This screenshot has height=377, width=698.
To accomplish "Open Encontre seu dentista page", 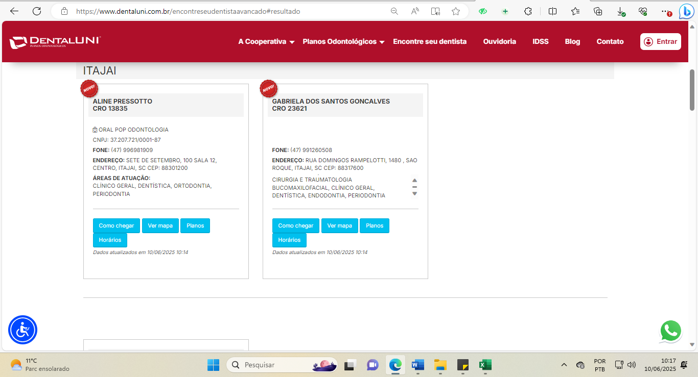I will click(430, 42).
